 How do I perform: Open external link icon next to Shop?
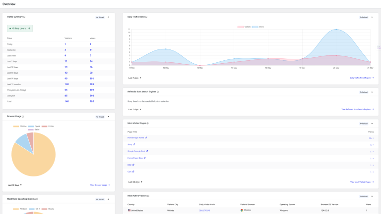click(134, 144)
